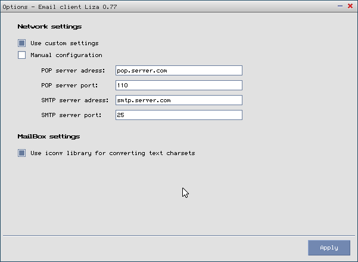Uncheck the Use iconv library checkbox
Viewport: 358px width, 262px height.
point(22,153)
